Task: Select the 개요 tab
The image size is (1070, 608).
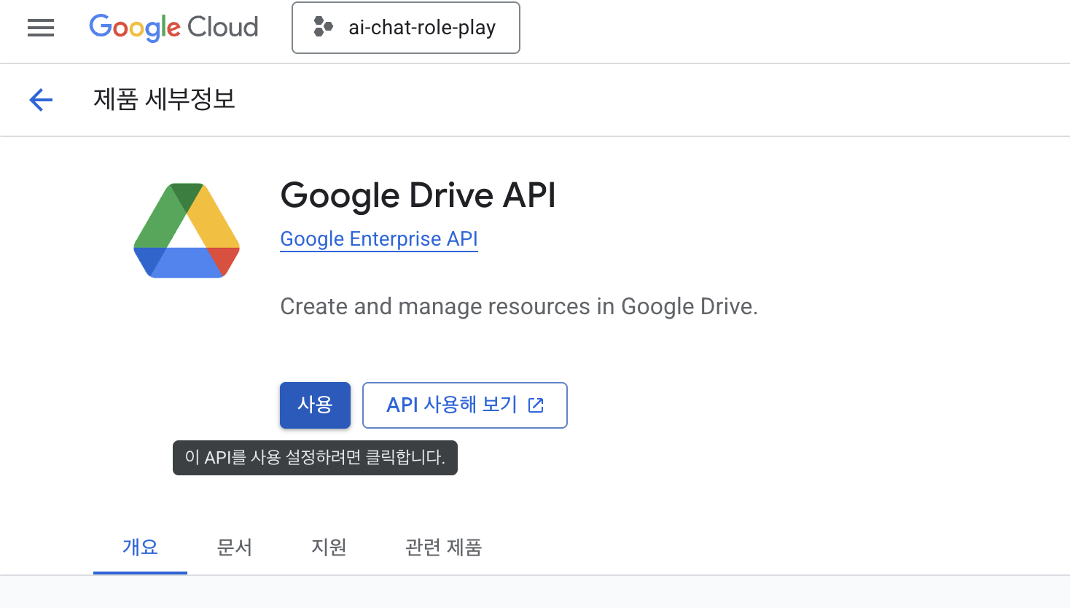Action: point(140,547)
